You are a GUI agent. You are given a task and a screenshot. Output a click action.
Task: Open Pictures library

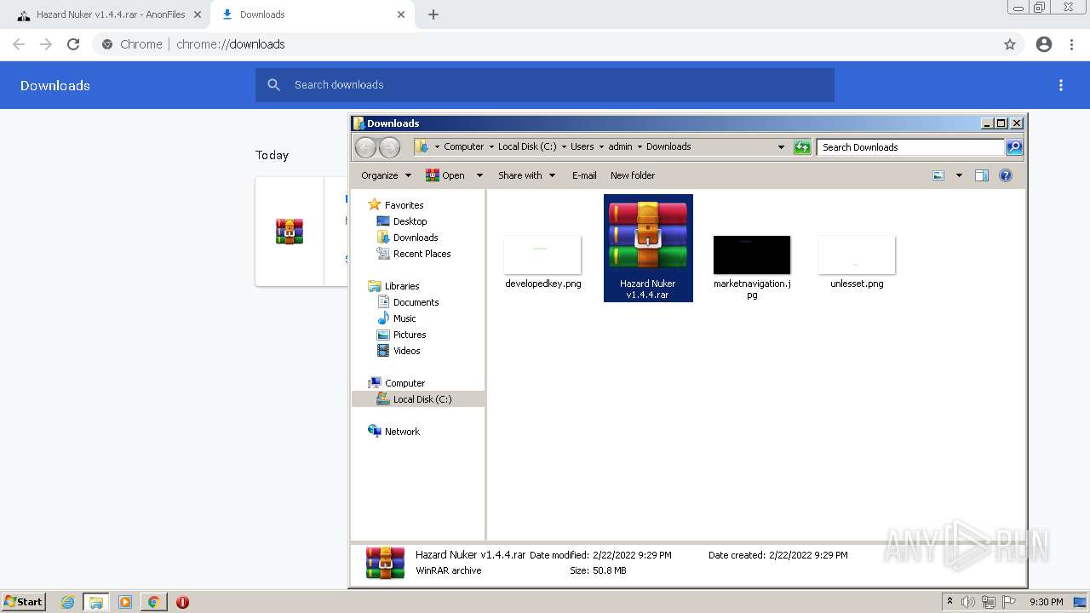(x=410, y=335)
